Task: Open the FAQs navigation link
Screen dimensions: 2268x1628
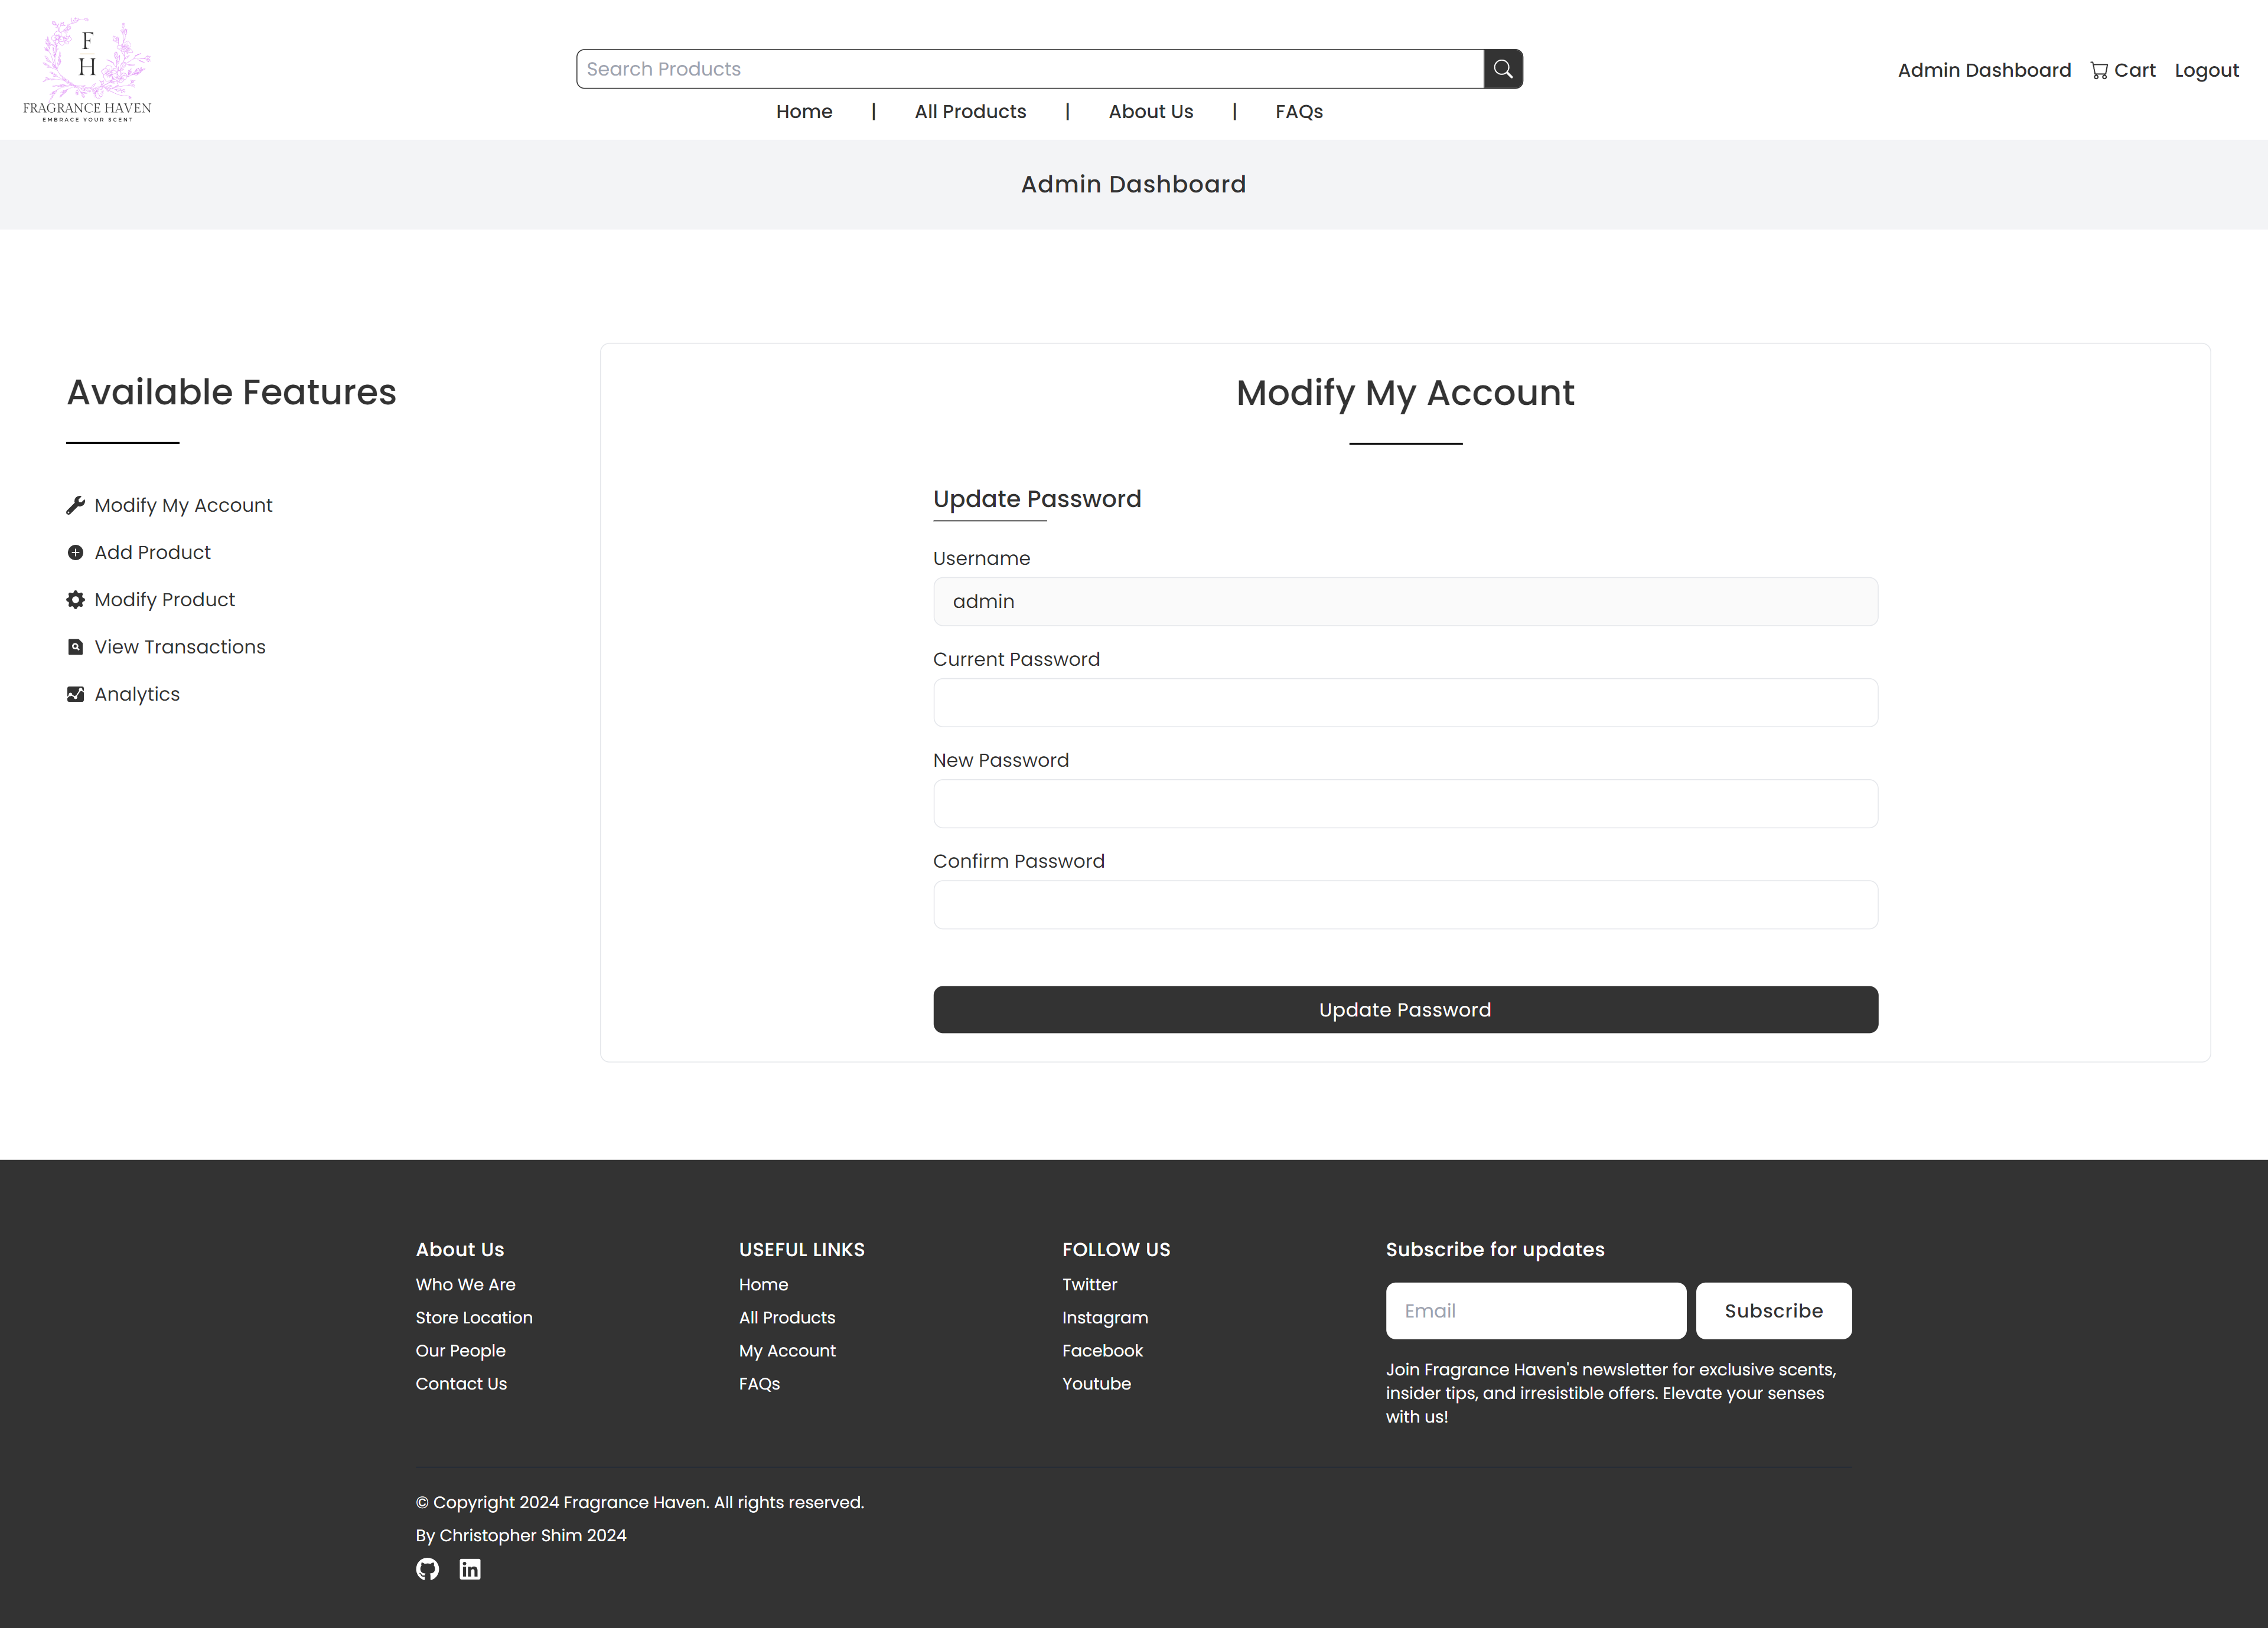Action: point(1299,111)
